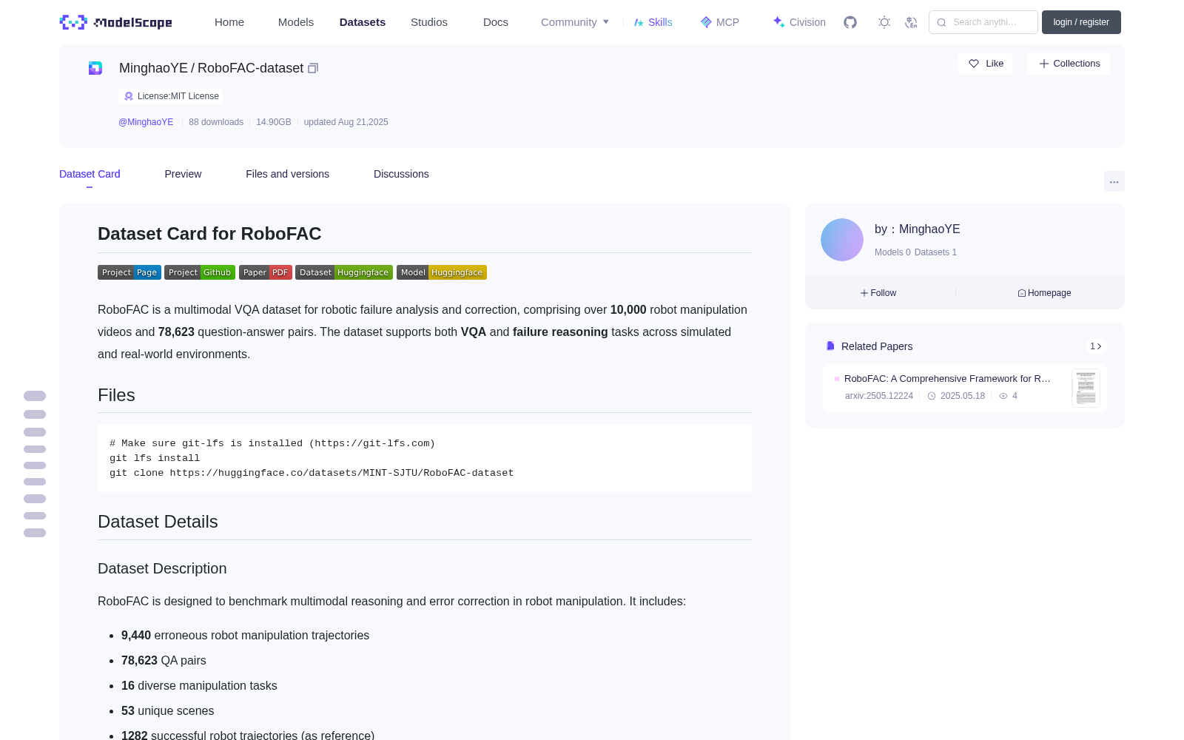Switch to Files and versions tab
1184x740 pixels.
(x=287, y=174)
